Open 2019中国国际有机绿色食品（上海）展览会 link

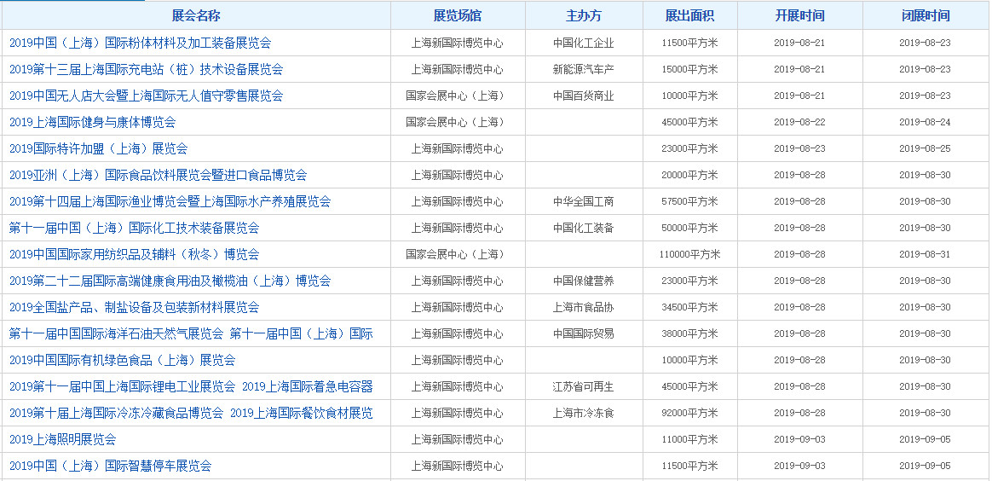coord(122,360)
